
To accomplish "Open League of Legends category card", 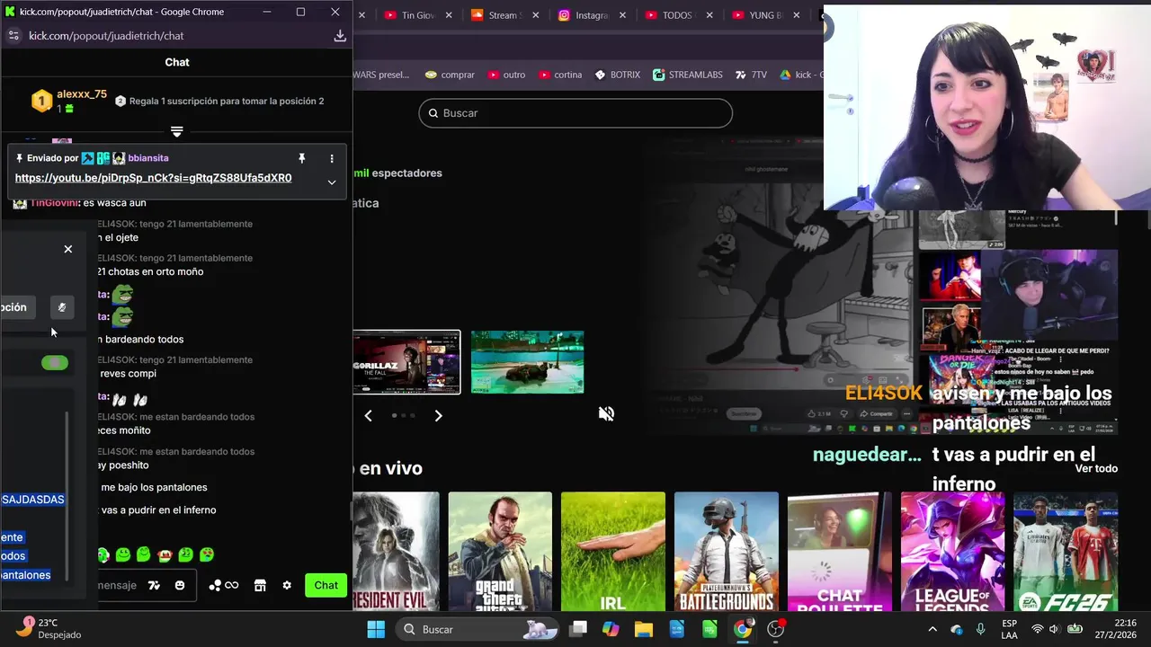I will 952,551.
